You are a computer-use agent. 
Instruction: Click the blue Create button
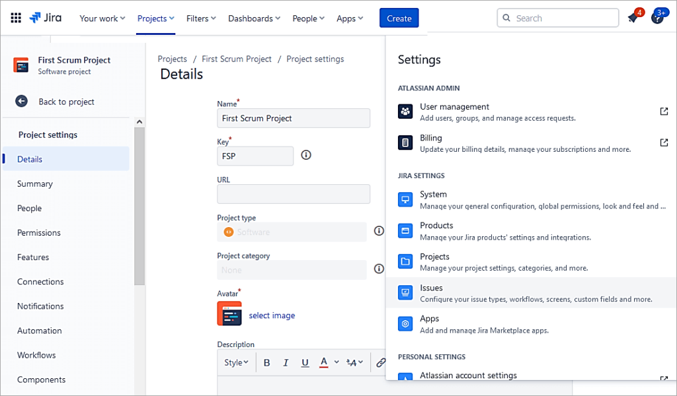(399, 18)
